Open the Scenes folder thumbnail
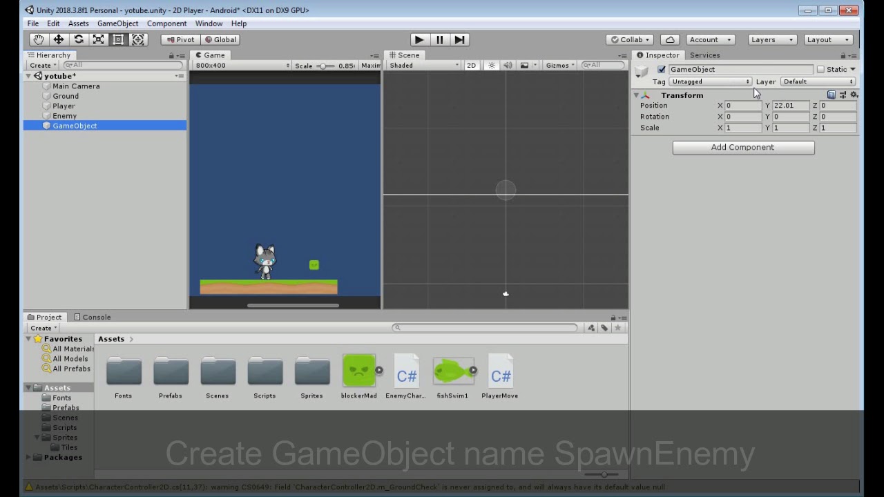This screenshot has width=884, height=497. (218, 373)
